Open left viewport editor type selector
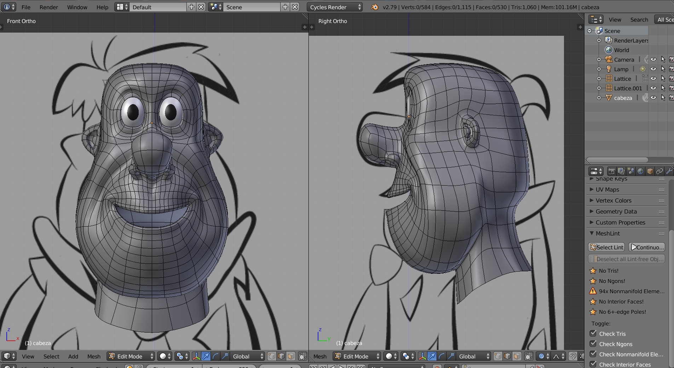 [x=9, y=356]
